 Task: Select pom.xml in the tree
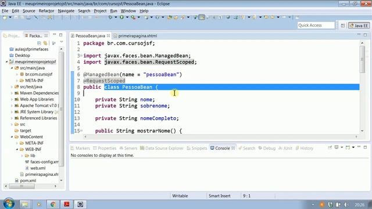[x=26, y=181]
